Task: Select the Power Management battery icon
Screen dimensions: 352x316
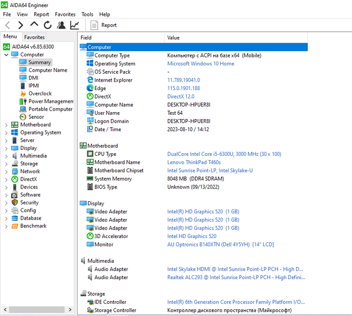Action: (x=23, y=101)
